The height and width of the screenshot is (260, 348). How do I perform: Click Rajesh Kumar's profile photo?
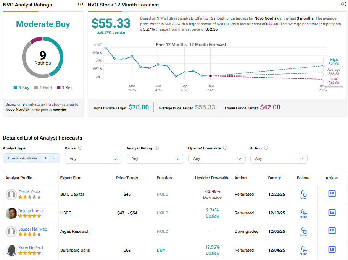[x=11, y=213]
